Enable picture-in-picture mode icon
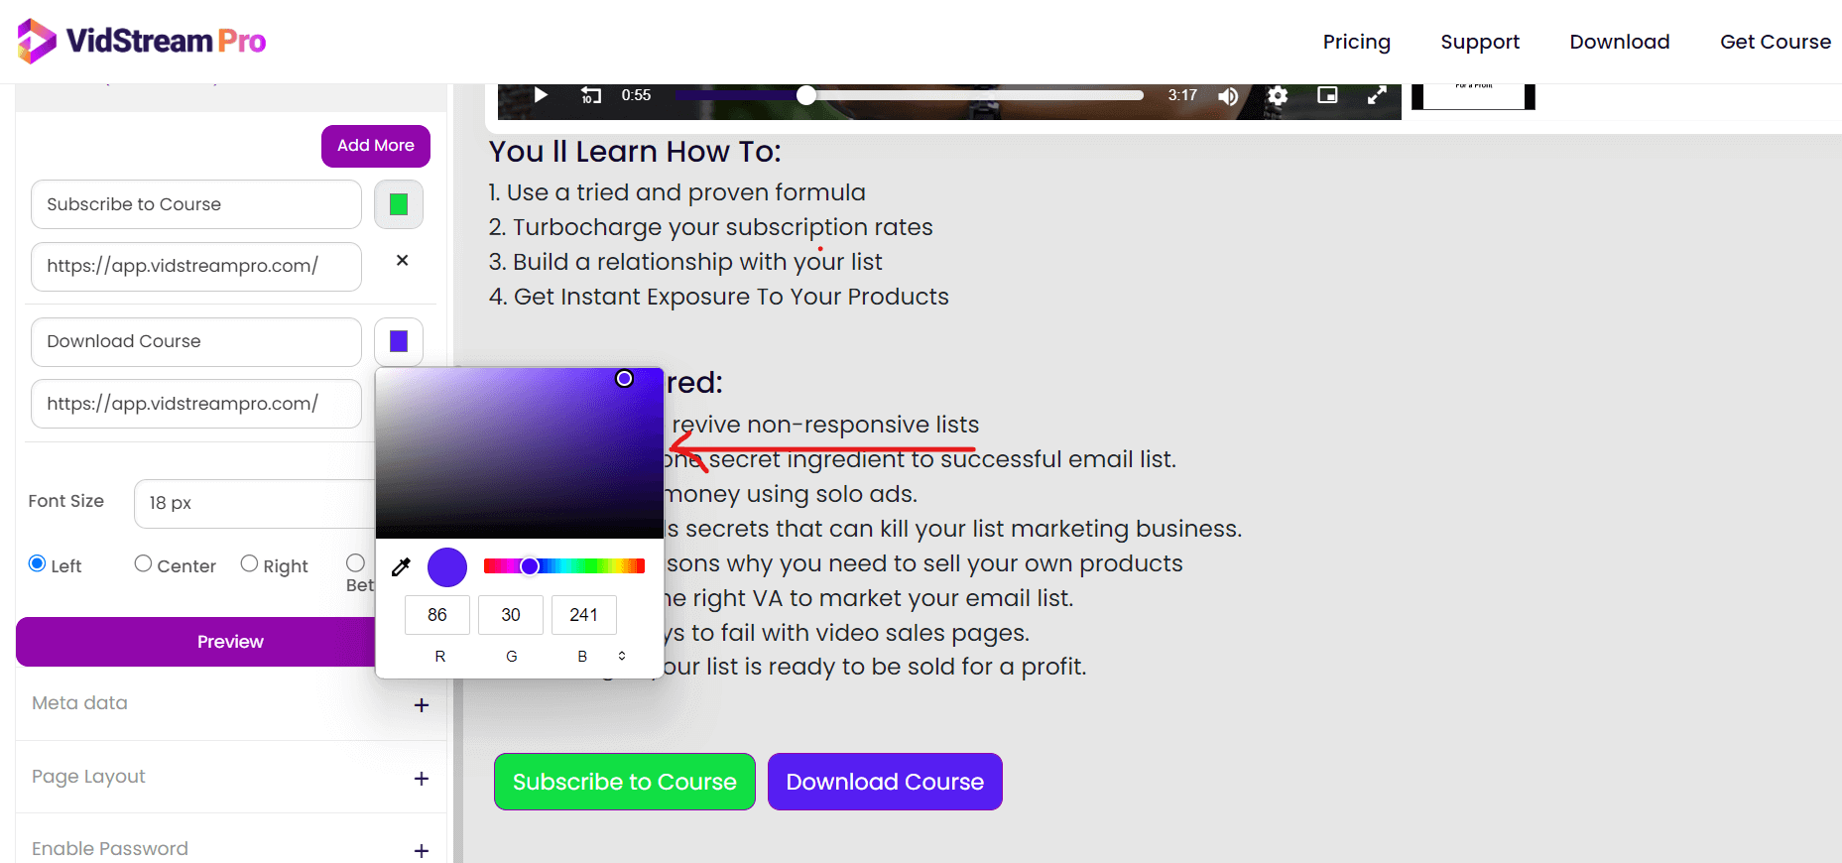 point(1327,95)
